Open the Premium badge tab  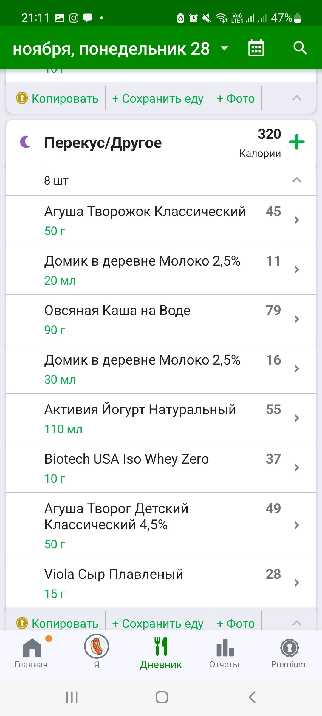coord(288,652)
